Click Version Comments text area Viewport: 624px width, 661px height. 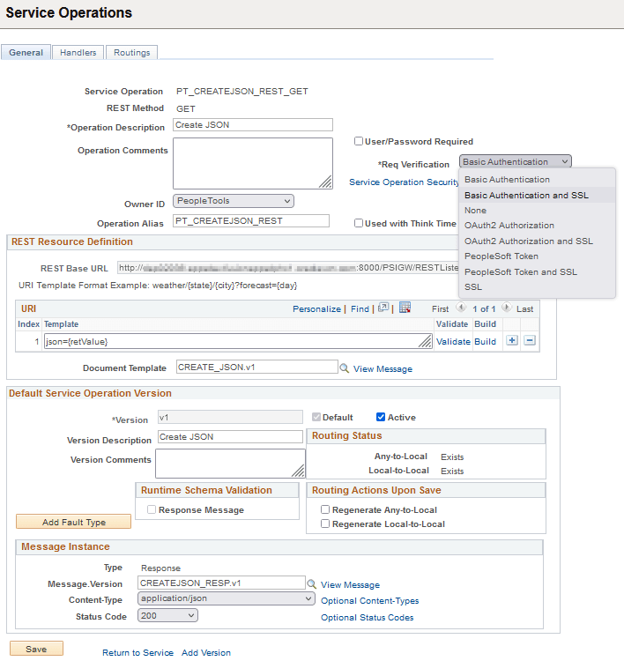(x=230, y=464)
